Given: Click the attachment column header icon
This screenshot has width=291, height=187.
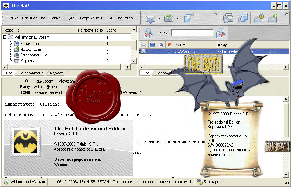Looking at the screenshot, I should click(x=161, y=45).
